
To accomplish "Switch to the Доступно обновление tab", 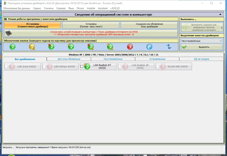I will pos(69,59).
